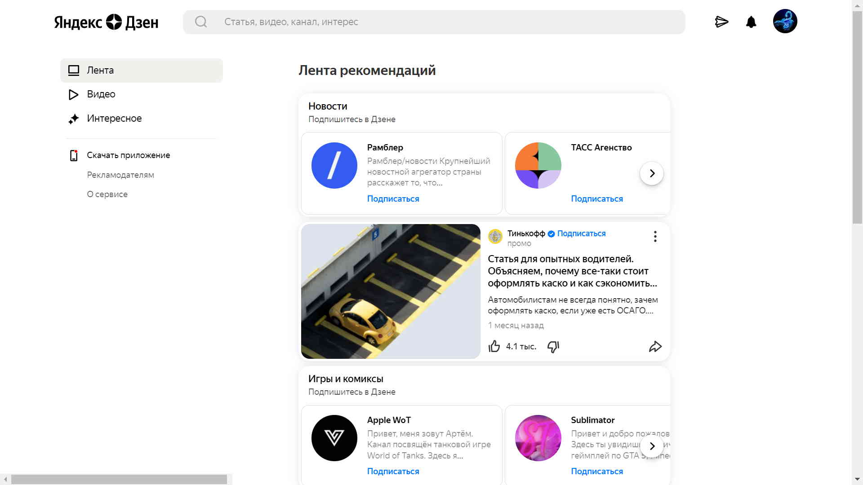Click the Sublimator channel title
Viewport: 863px width, 485px height.
pyautogui.click(x=592, y=420)
